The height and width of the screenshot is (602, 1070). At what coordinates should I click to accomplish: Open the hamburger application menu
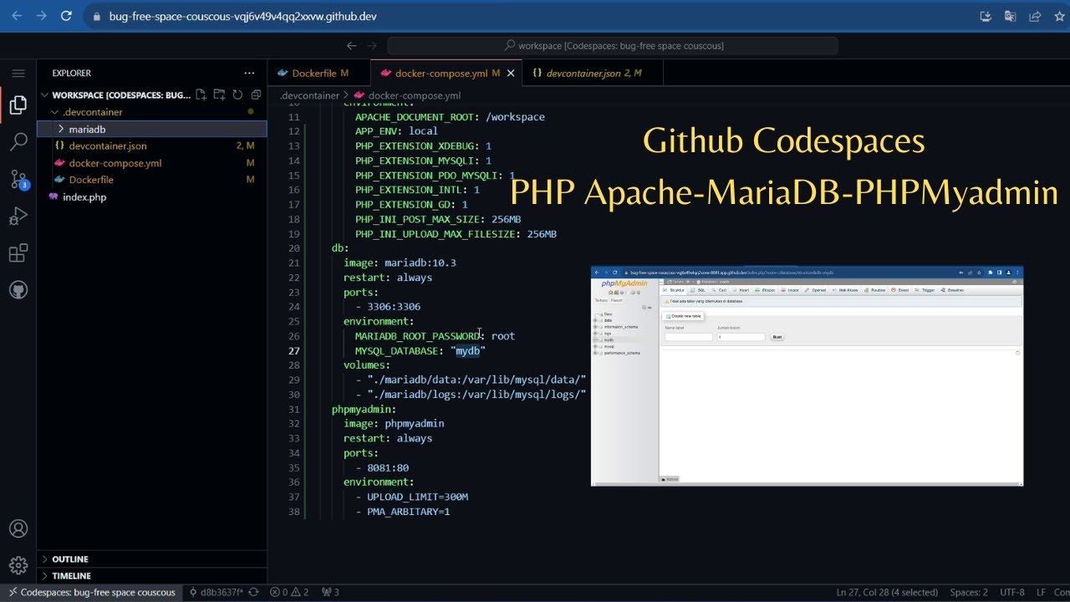tap(18, 73)
